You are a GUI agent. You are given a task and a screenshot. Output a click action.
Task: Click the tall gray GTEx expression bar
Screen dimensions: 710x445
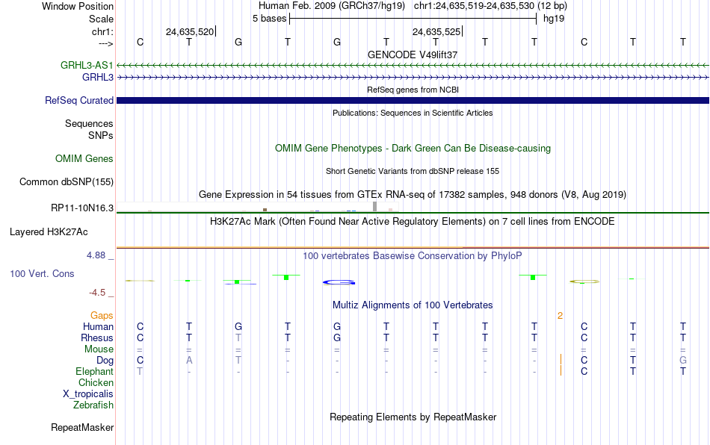(375, 207)
